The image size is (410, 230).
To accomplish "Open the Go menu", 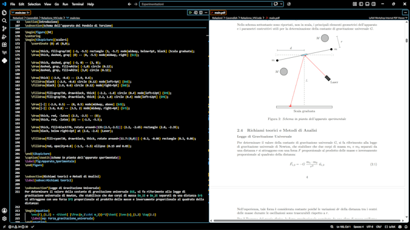I will pos(57,4).
